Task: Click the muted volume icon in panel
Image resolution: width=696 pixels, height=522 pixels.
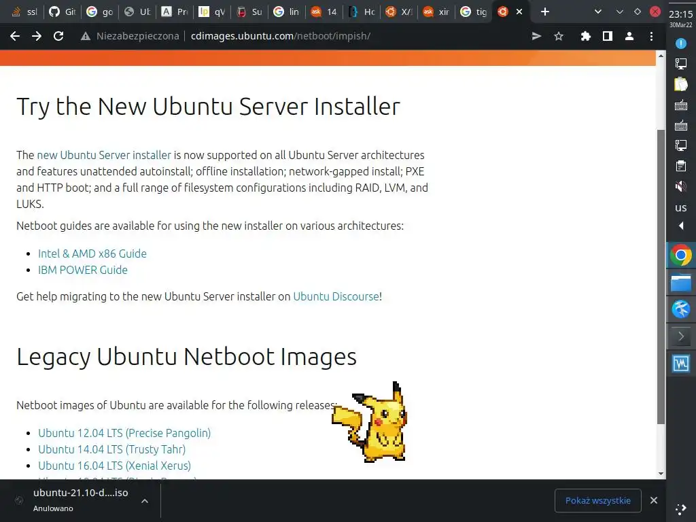Action: click(x=681, y=186)
